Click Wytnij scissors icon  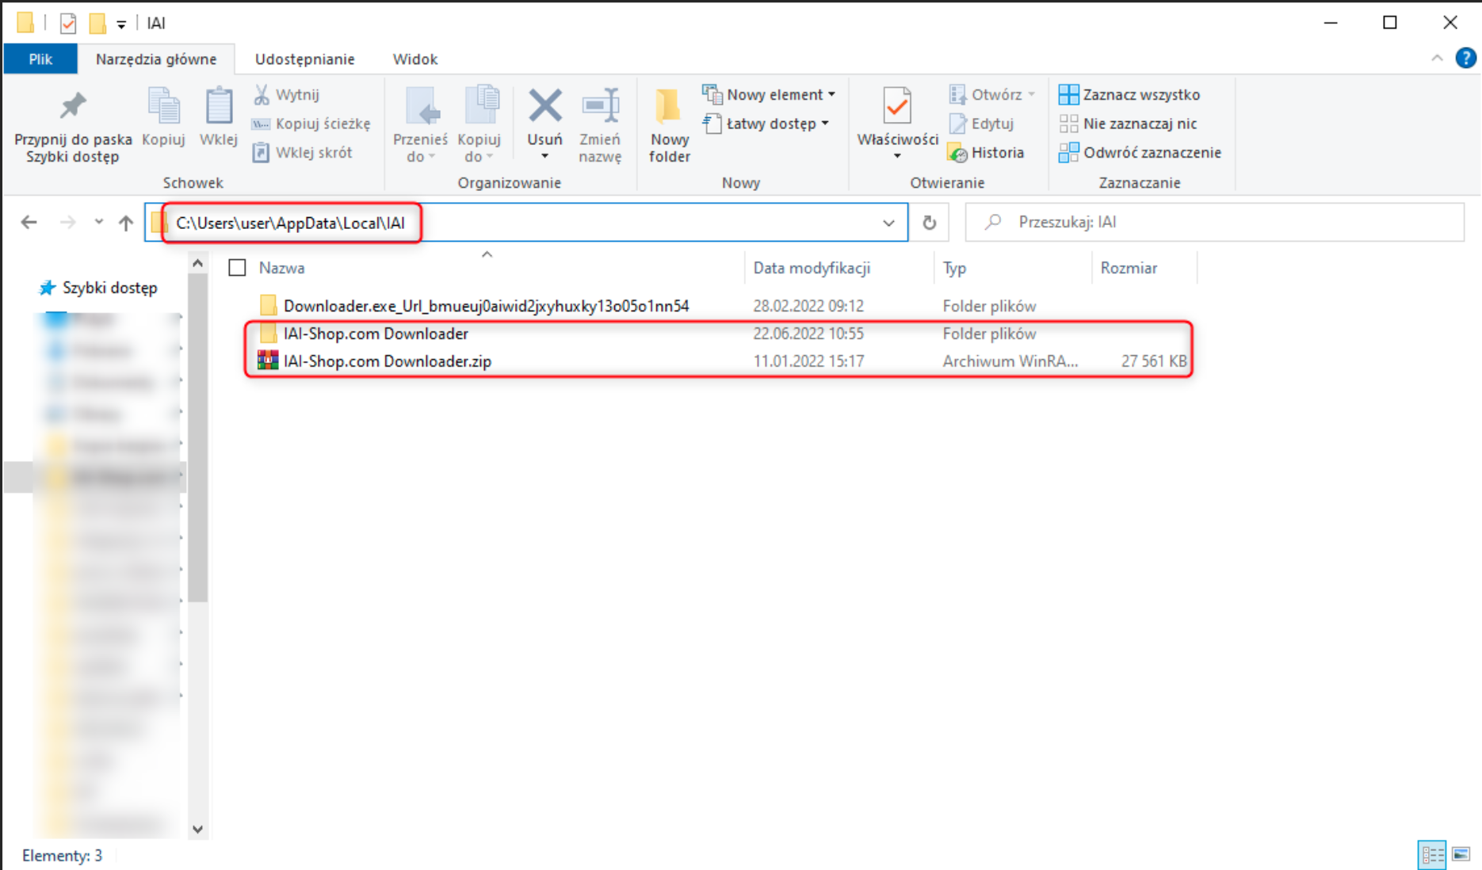[262, 94]
